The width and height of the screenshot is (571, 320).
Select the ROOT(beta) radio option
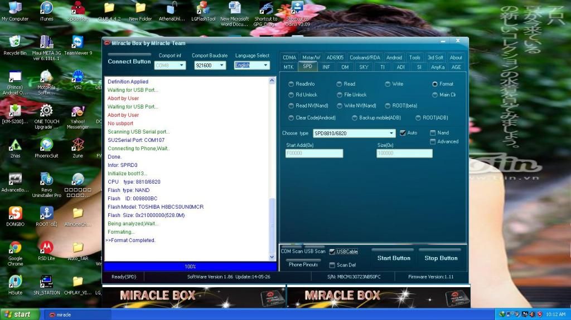[x=388, y=106]
